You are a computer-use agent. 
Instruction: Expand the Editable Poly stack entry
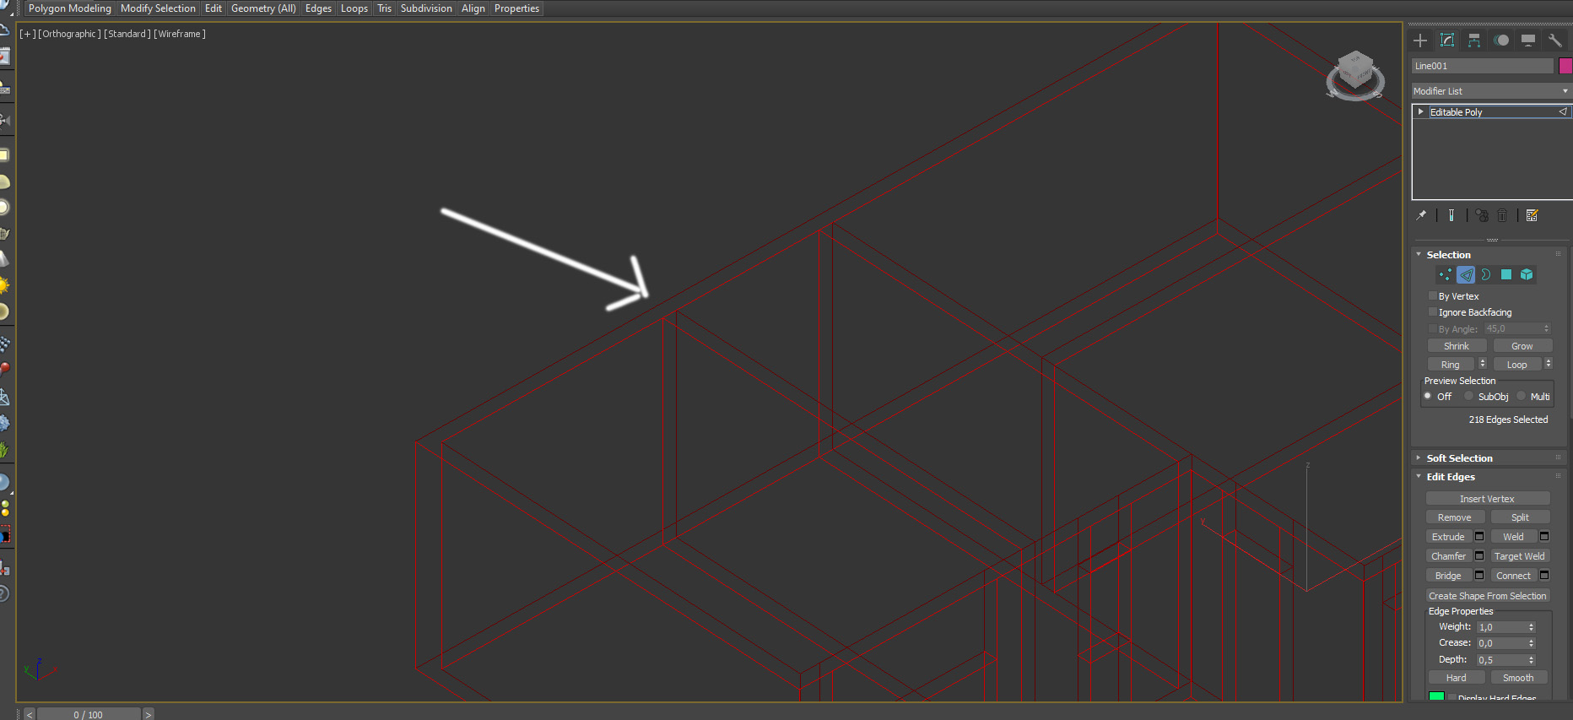(1421, 111)
